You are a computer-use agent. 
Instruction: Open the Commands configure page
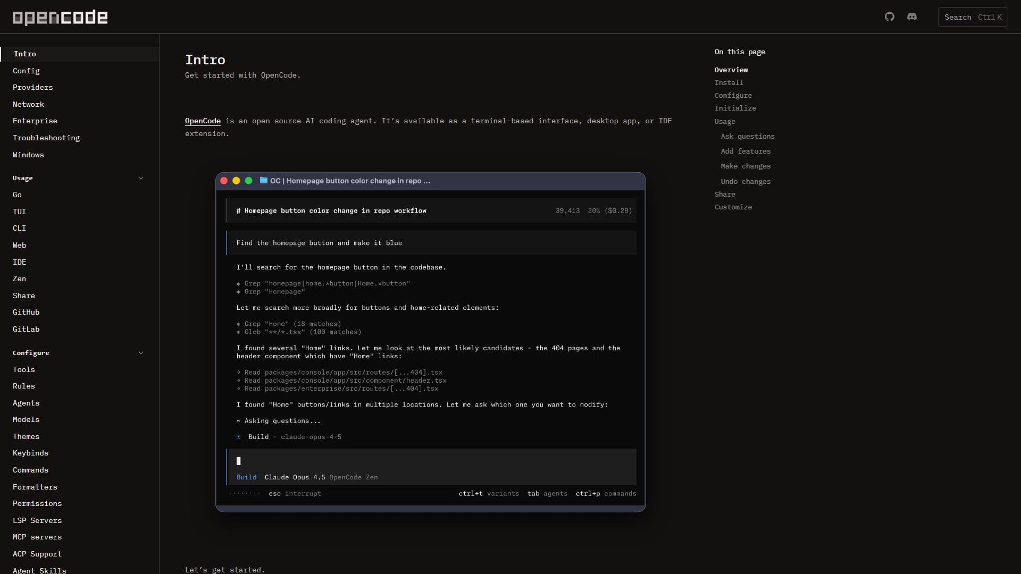30,470
